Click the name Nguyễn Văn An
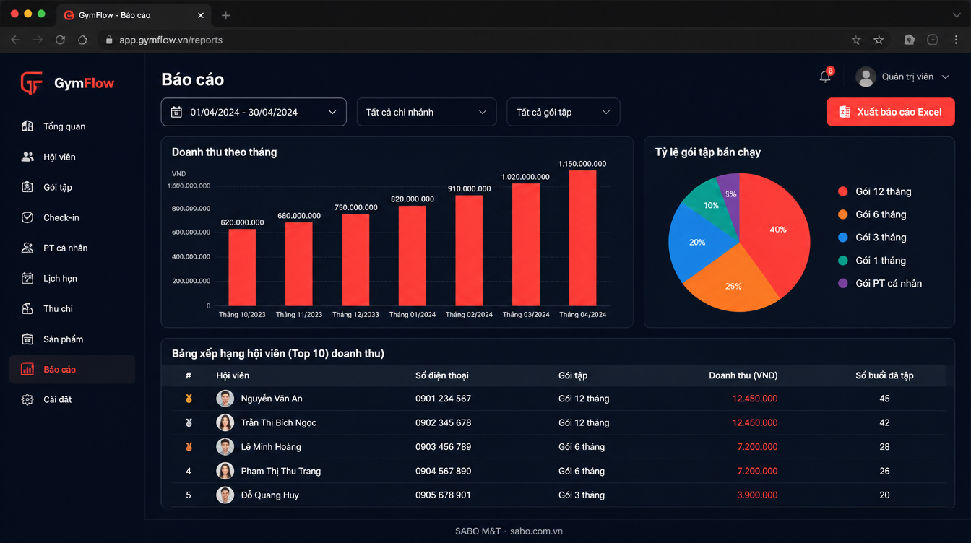 point(272,399)
